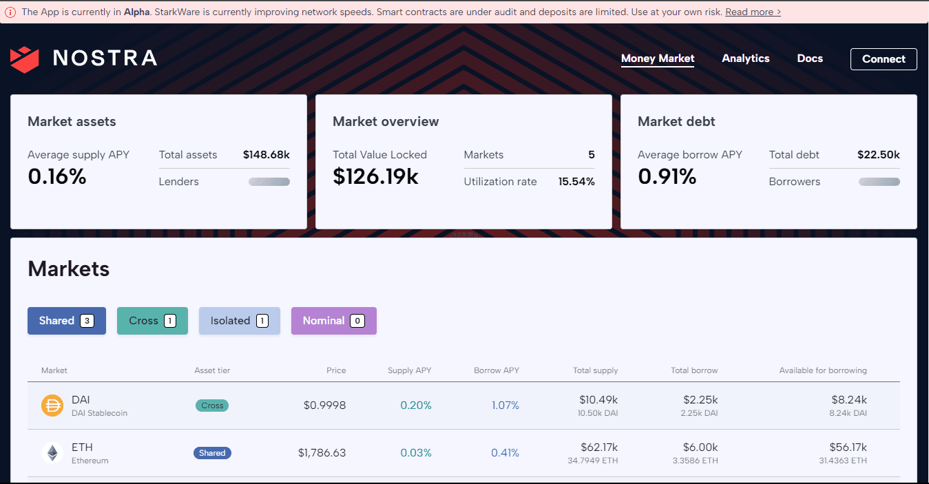Click the Utilization rate 15.54% value

click(x=576, y=182)
